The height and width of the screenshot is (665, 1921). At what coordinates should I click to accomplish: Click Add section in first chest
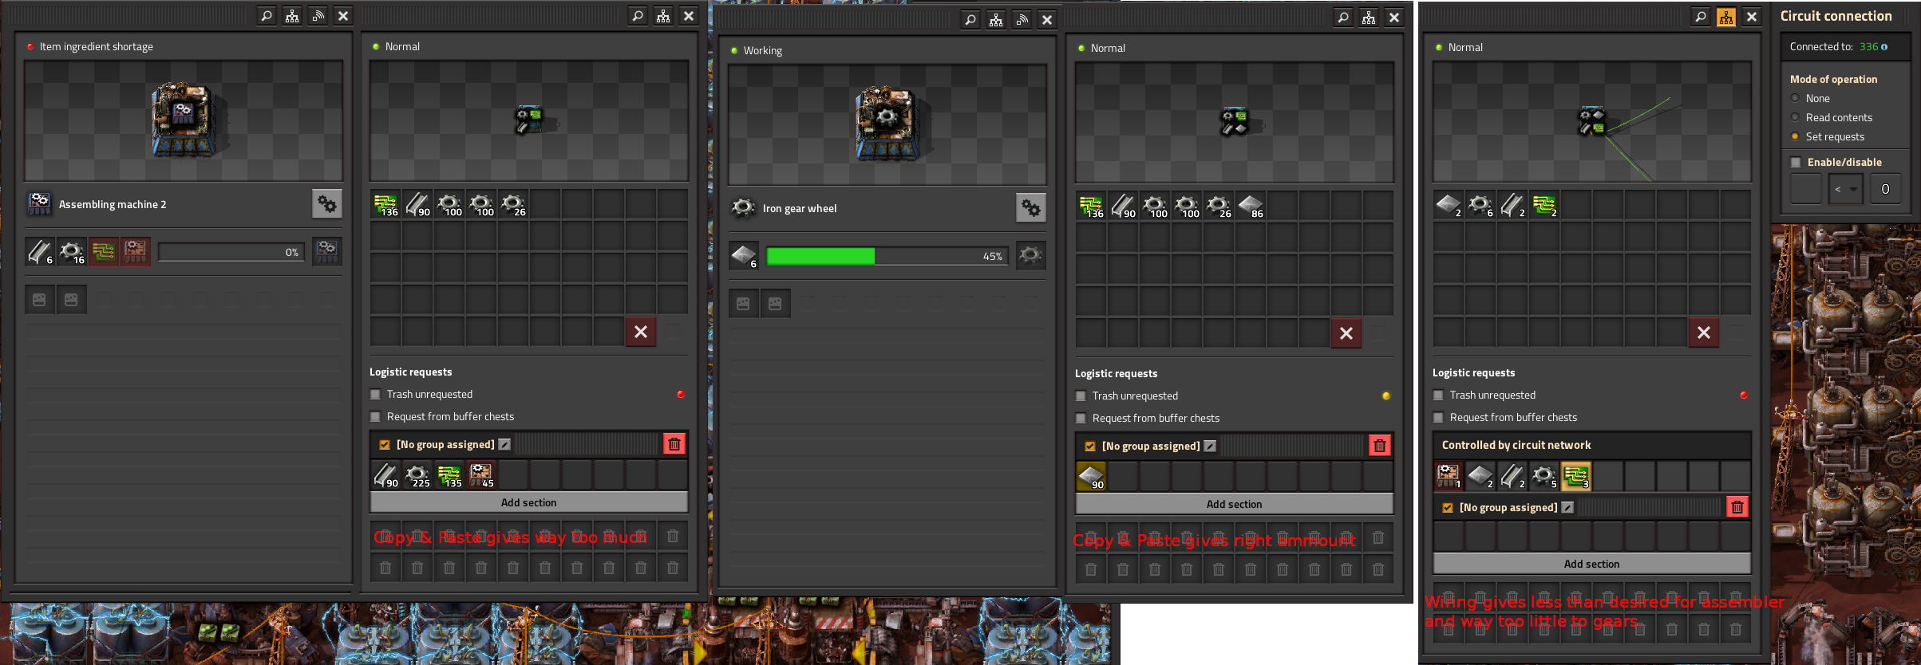point(529,502)
